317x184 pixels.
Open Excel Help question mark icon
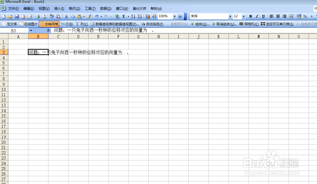pyautogui.click(x=180, y=16)
